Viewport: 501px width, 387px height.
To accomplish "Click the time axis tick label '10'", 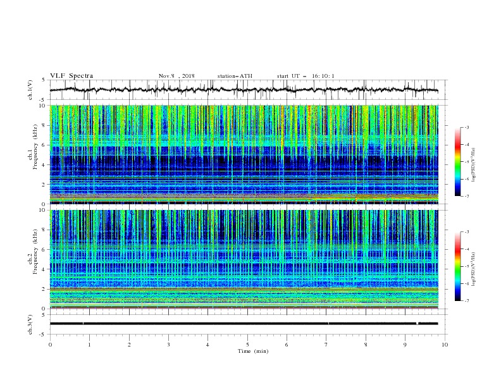I will [x=445, y=345].
